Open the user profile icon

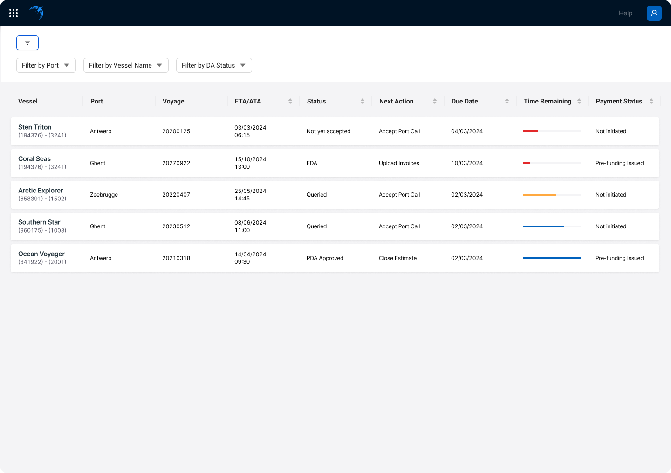coord(654,13)
